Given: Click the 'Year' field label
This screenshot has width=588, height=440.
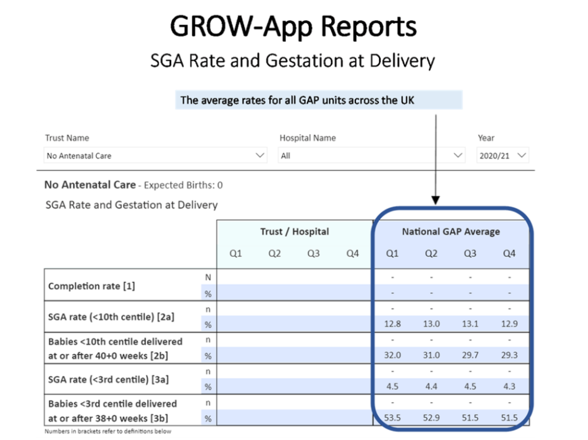Looking at the screenshot, I should pyautogui.click(x=486, y=138).
